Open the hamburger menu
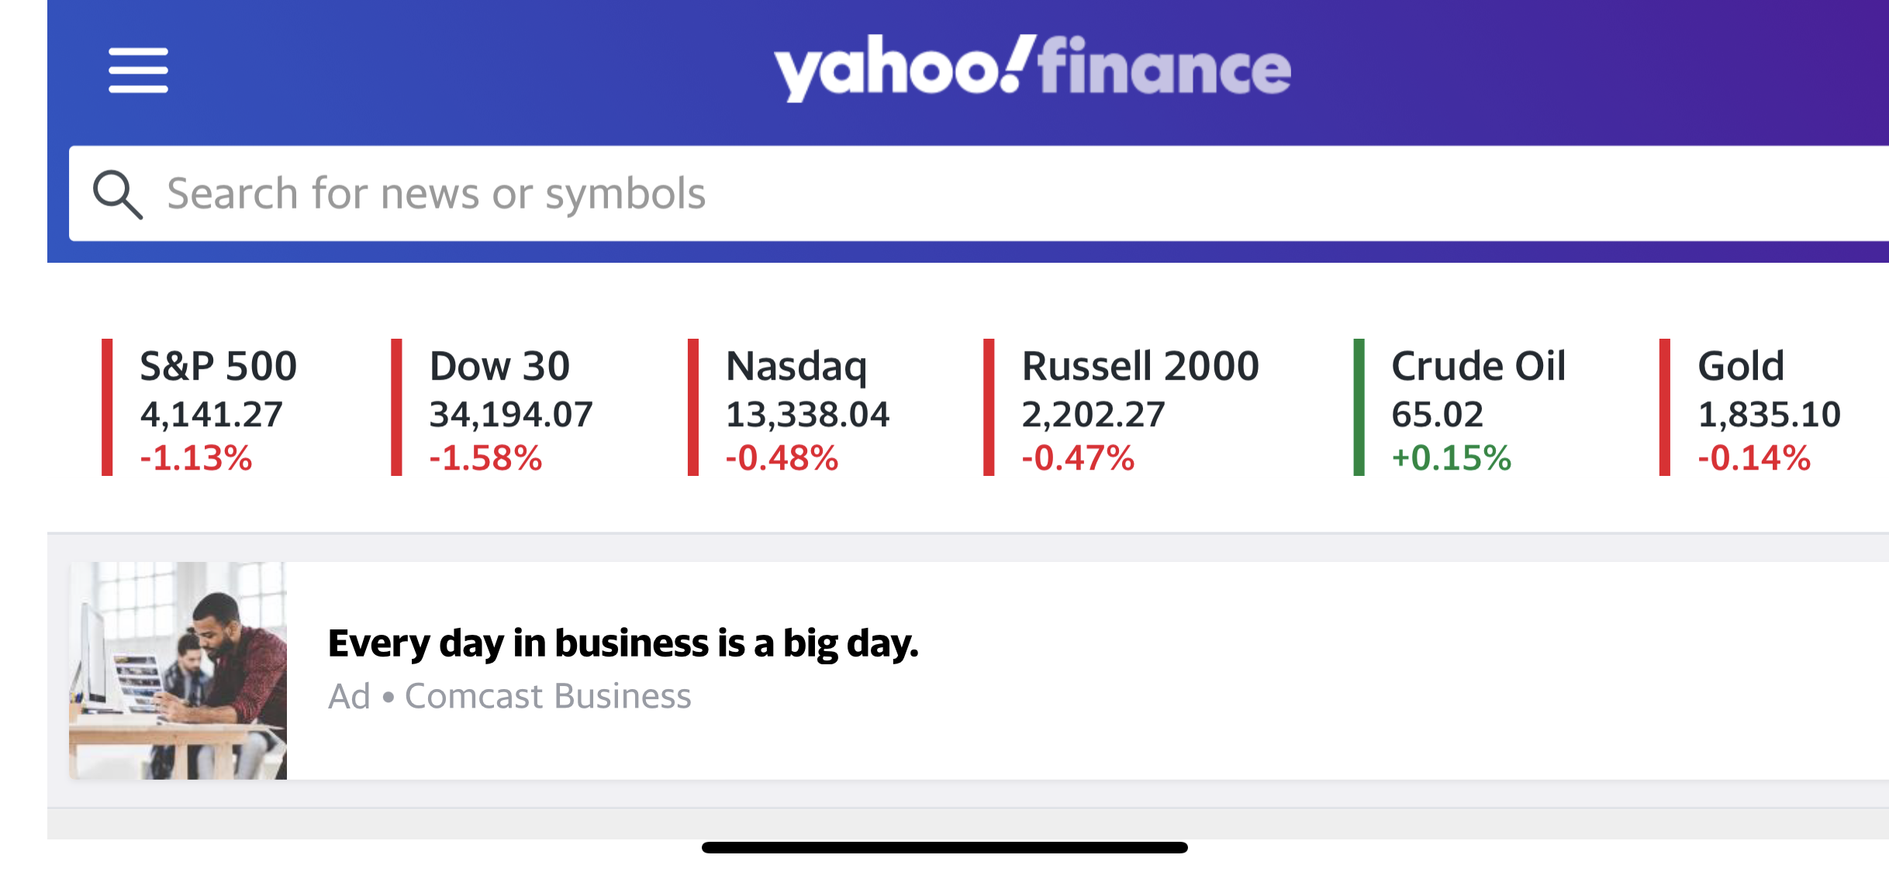The height and width of the screenshot is (872, 1889). coord(138,71)
